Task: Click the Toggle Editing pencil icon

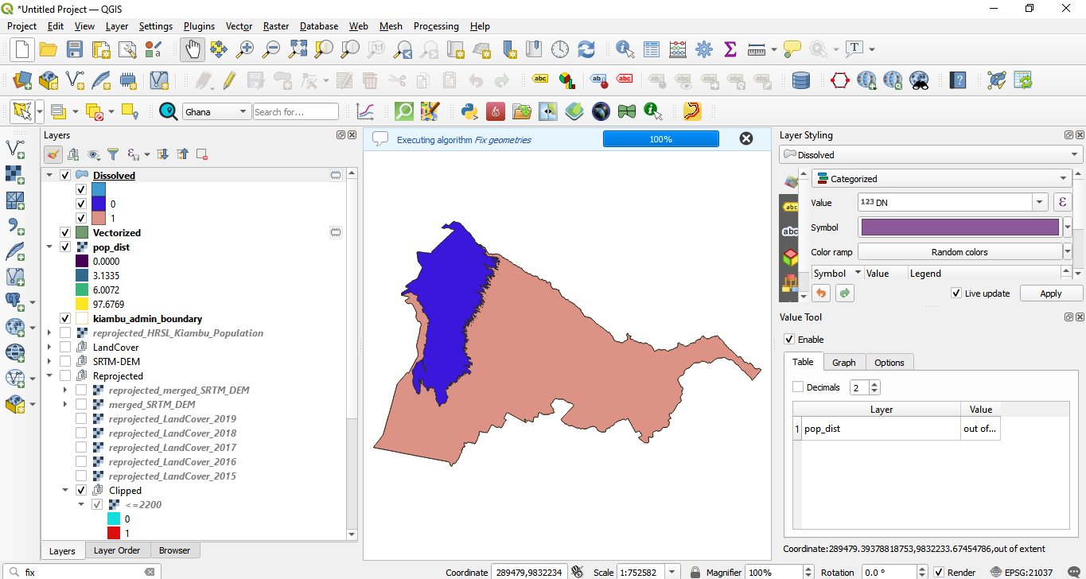Action: coord(229,80)
